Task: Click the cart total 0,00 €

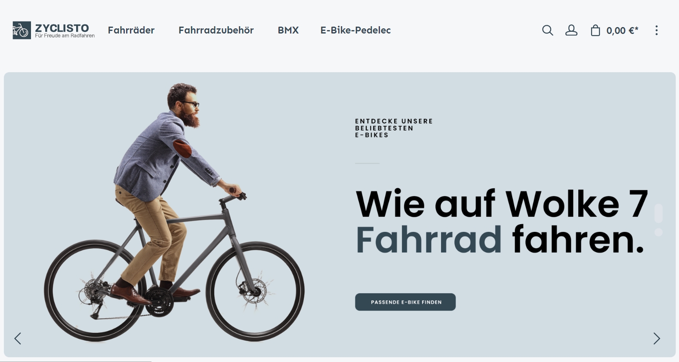Action: tap(622, 30)
